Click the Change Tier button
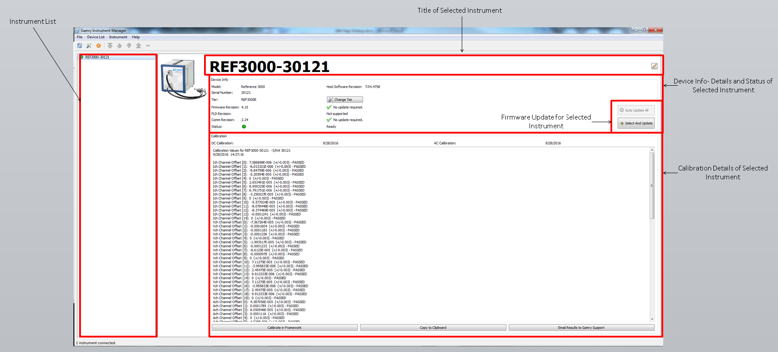Image resolution: width=778 pixels, height=352 pixels. (345, 100)
